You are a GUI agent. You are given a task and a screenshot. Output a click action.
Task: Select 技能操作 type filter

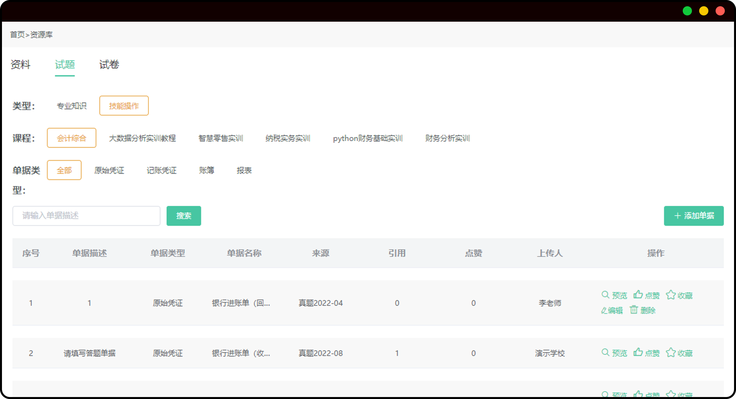(x=124, y=106)
